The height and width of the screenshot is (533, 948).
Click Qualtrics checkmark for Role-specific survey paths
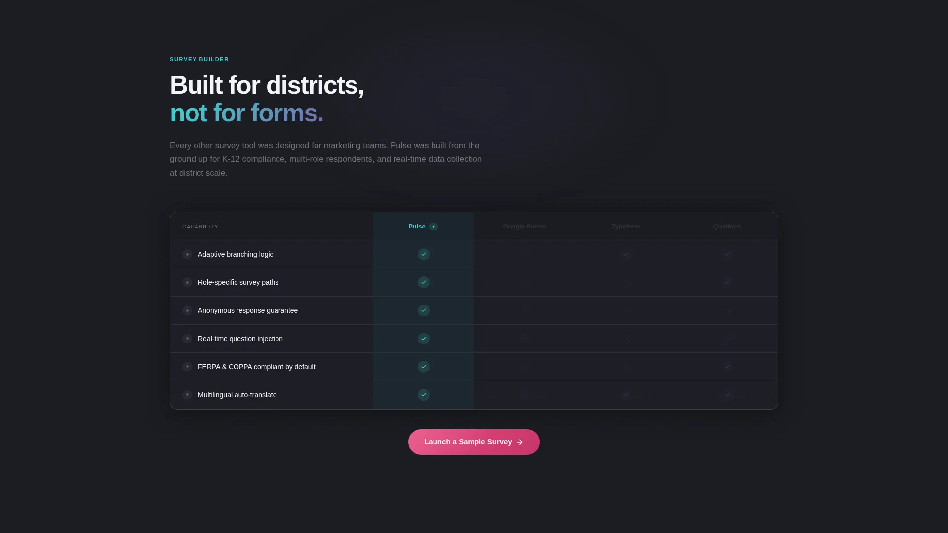coord(727,282)
